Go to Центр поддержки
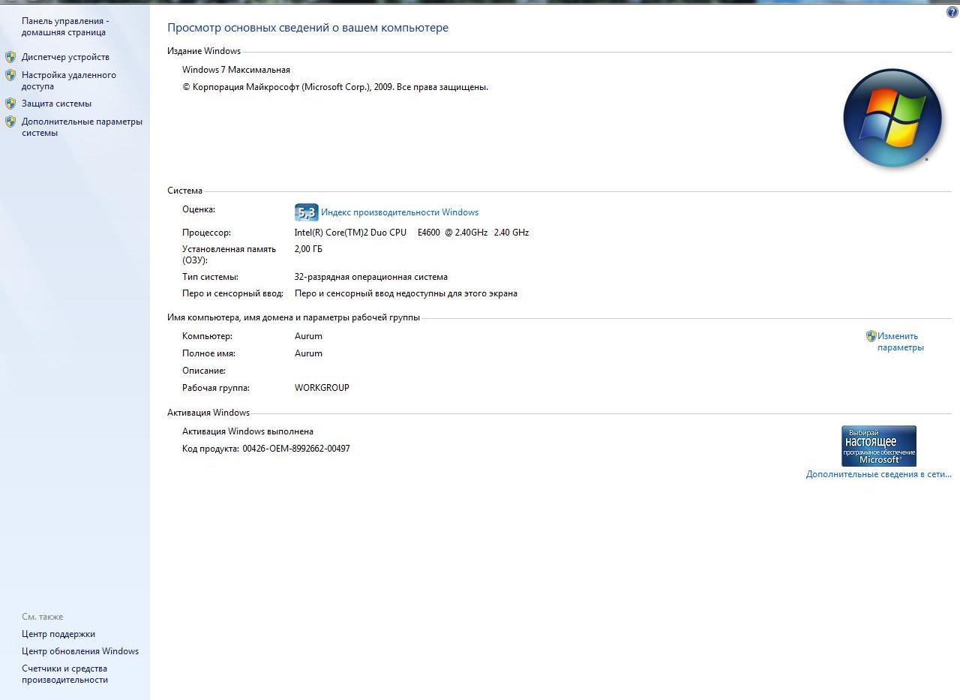 tap(58, 634)
